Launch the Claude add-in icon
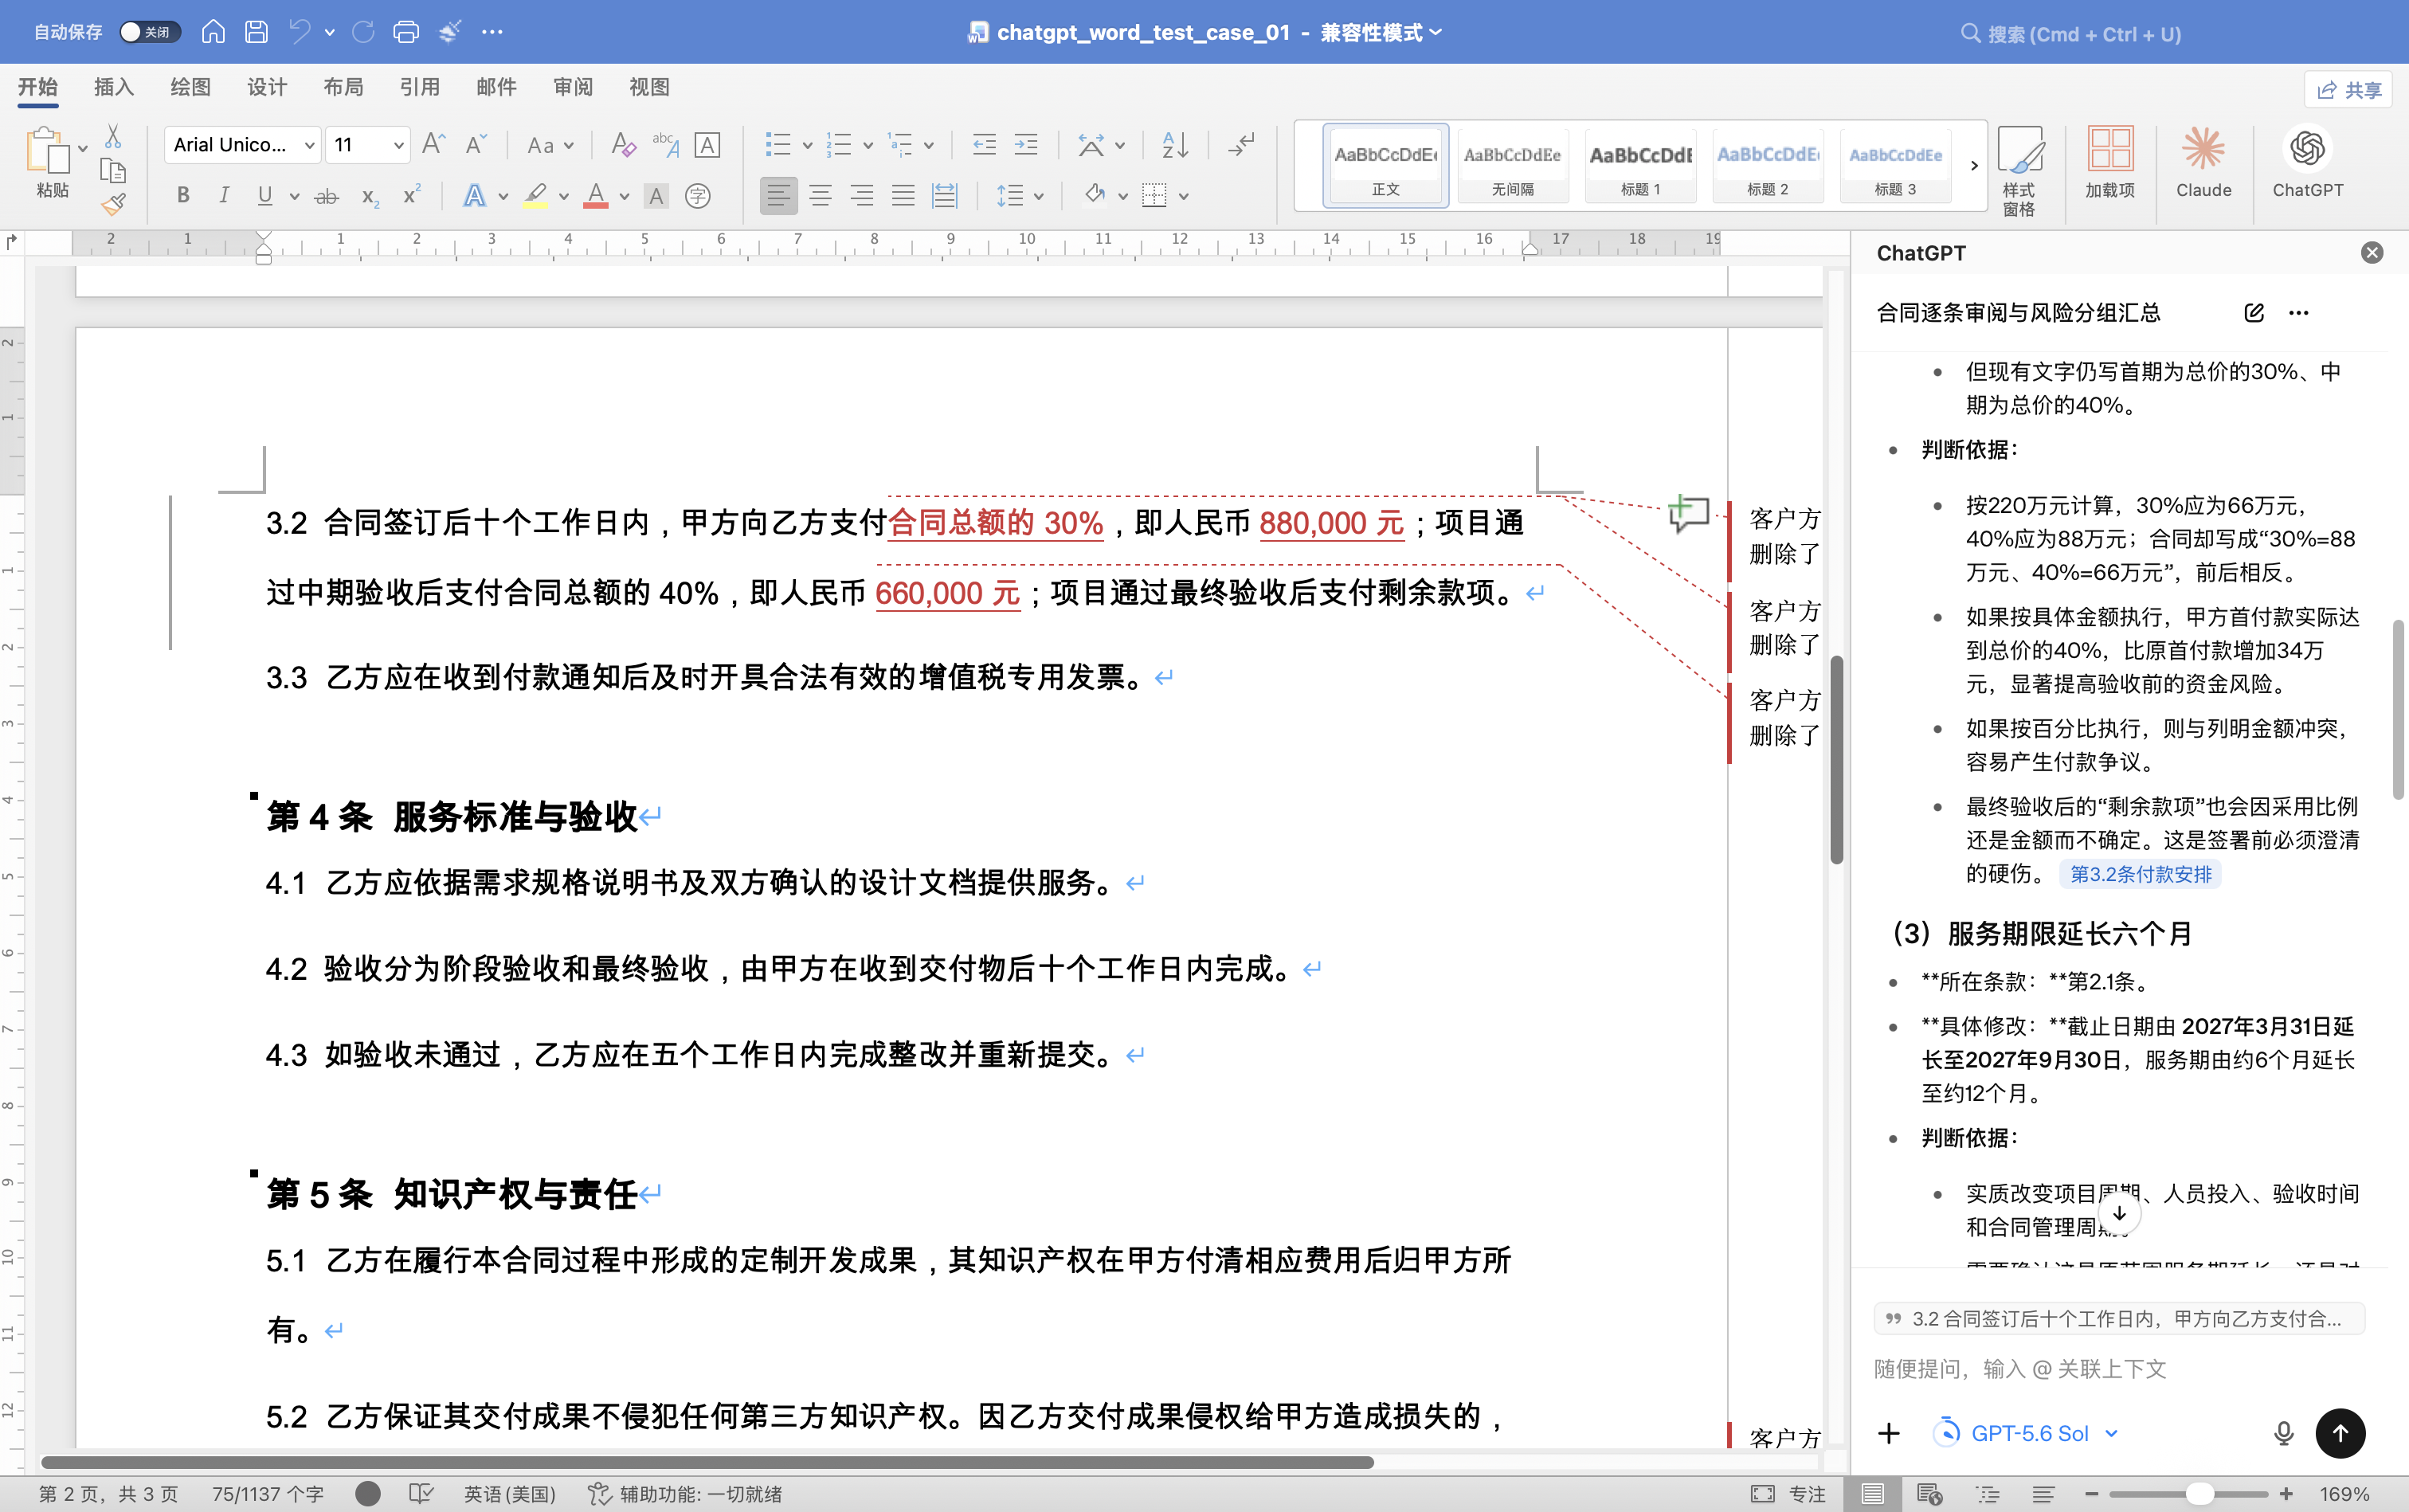 point(2203,162)
